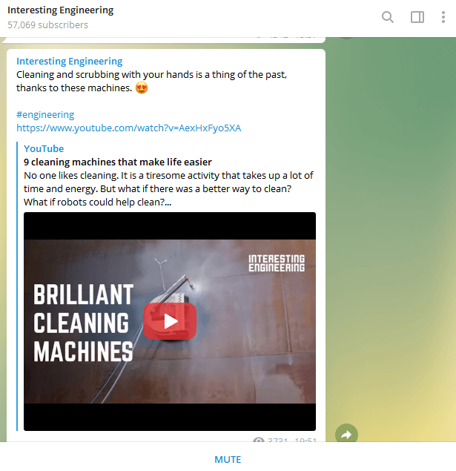Viewport: 456px width, 471px height.
Task: Open search in the channel
Action: coord(388,17)
